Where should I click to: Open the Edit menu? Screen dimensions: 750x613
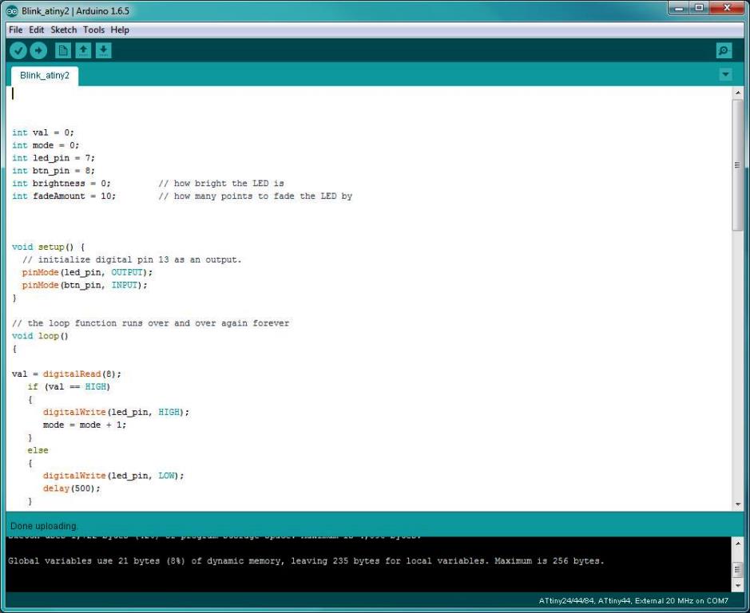coord(37,30)
